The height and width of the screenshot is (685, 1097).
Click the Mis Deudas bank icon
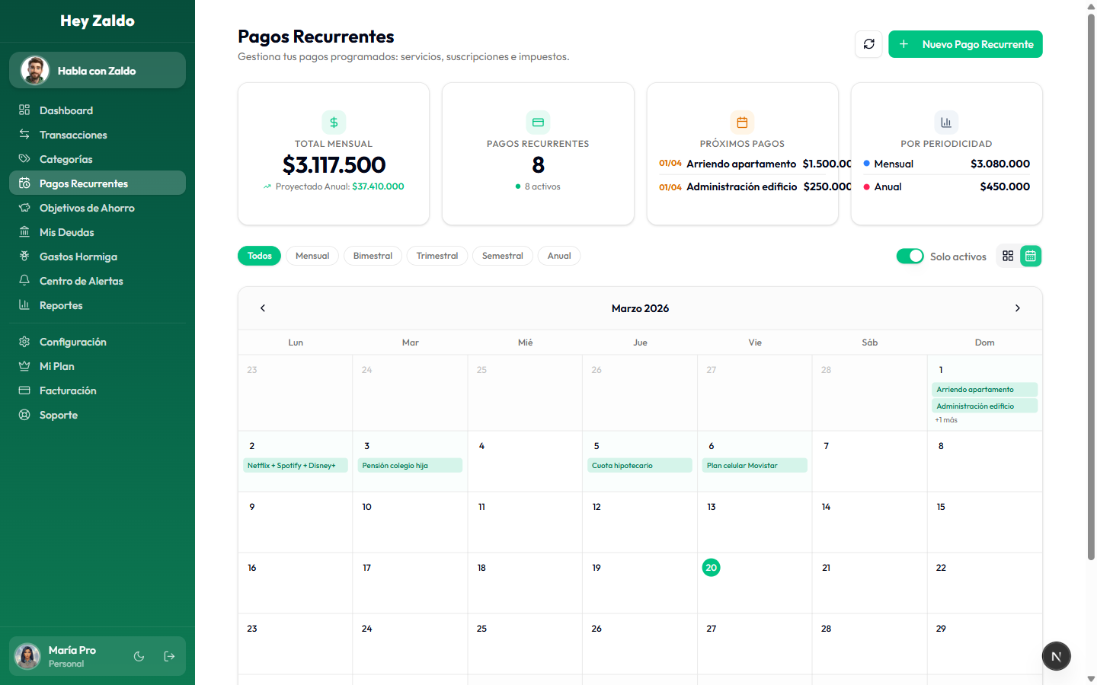click(24, 231)
